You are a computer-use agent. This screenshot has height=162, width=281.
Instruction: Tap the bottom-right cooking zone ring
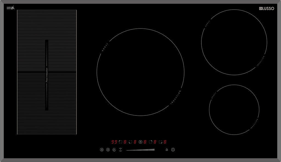click(x=233, y=109)
